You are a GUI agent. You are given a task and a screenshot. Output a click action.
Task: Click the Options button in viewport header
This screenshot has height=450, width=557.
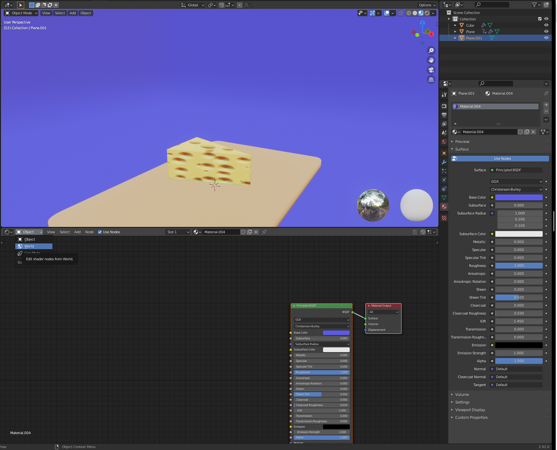tap(427, 5)
